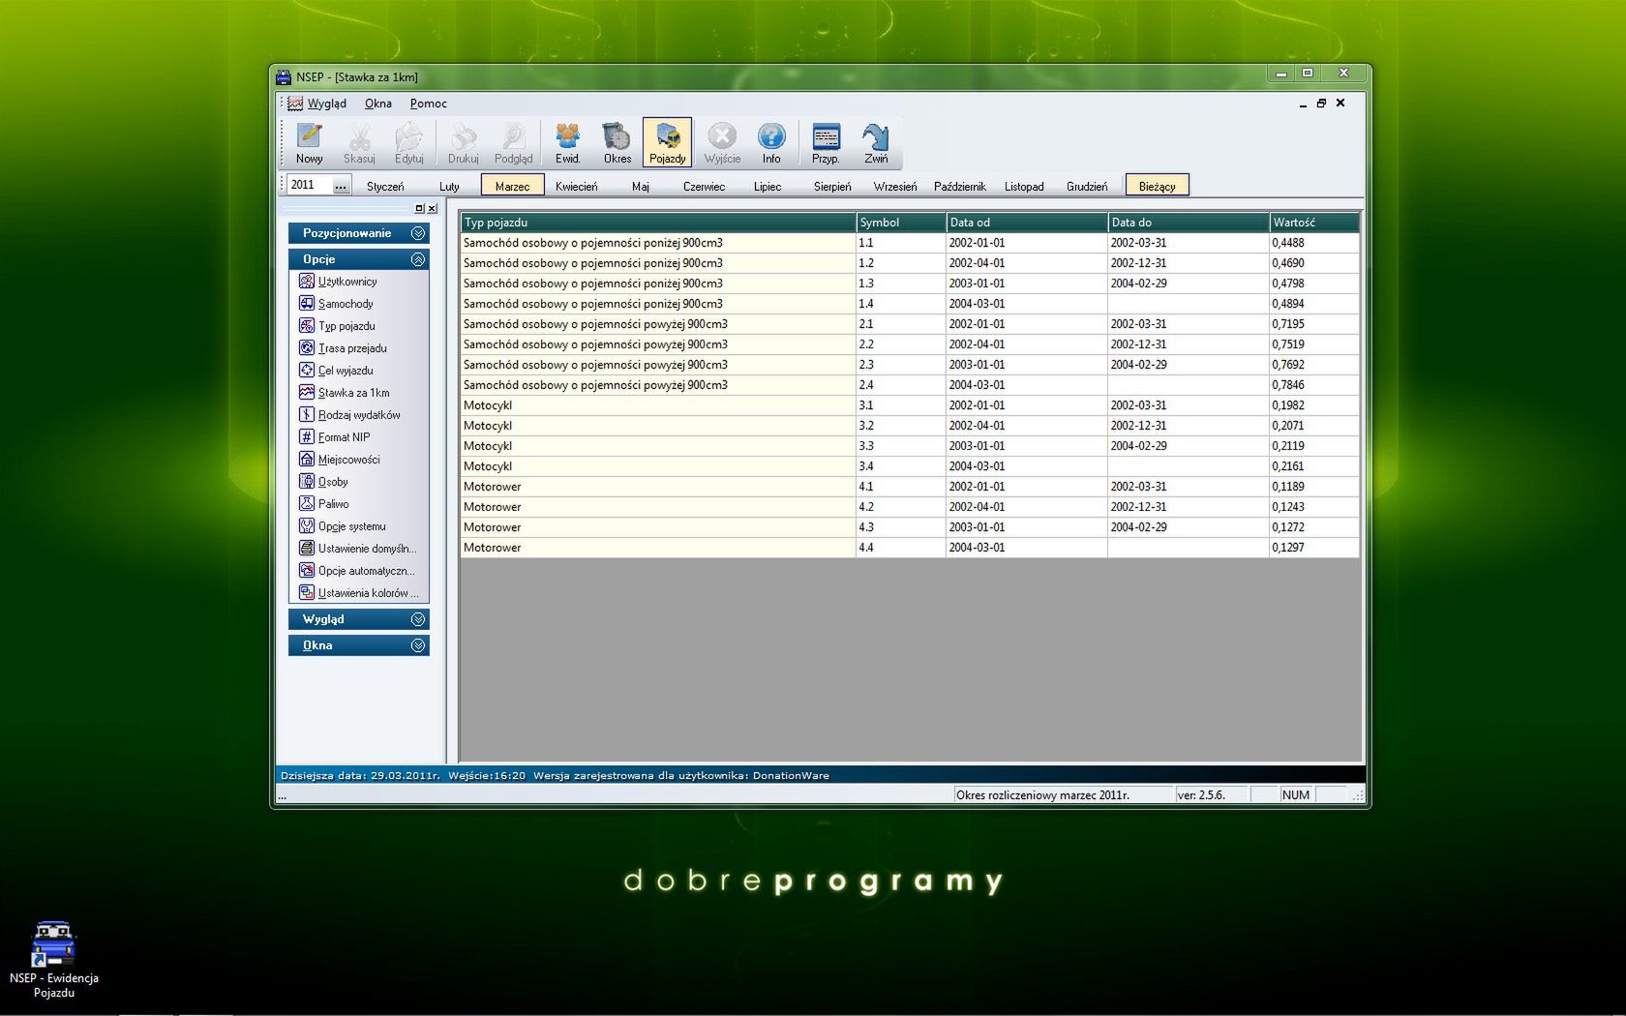Select the Motocykl row with symbol 3.1
The image size is (1626, 1016).
point(910,405)
